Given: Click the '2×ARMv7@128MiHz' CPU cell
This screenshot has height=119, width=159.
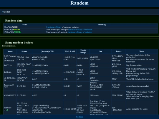Looking at the screenshot, I should tap(48, 86).
